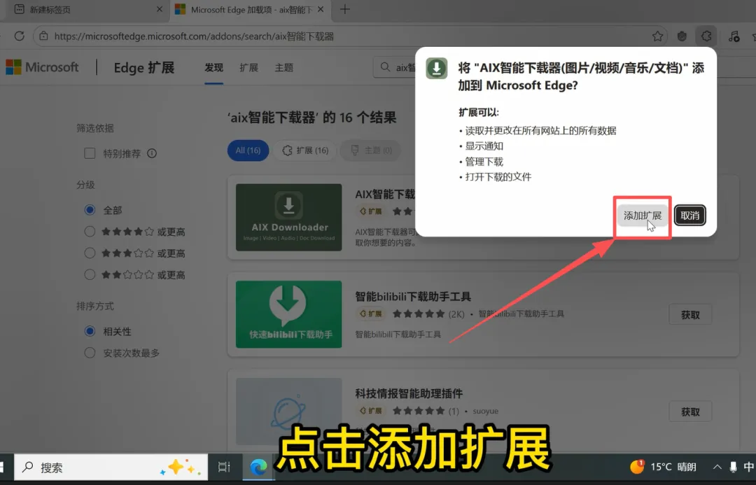Close the Microsoft Edge 加载项 tab

pos(321,9)
